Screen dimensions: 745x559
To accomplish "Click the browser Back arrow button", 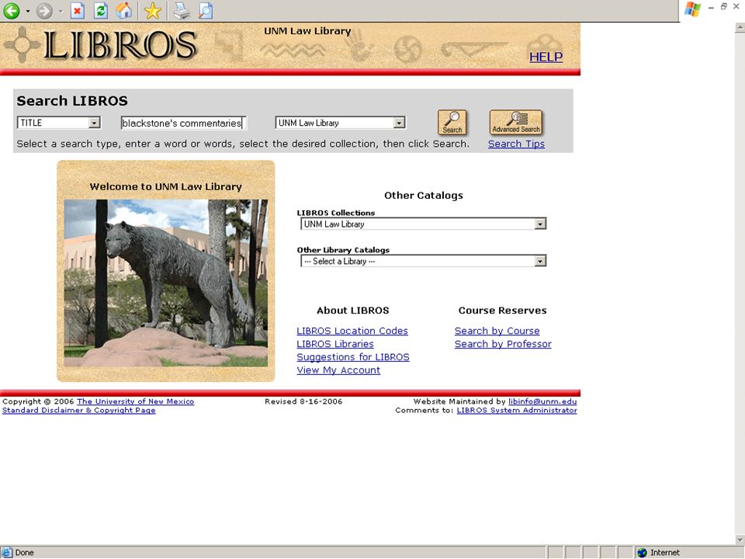I will click(12, 10).
